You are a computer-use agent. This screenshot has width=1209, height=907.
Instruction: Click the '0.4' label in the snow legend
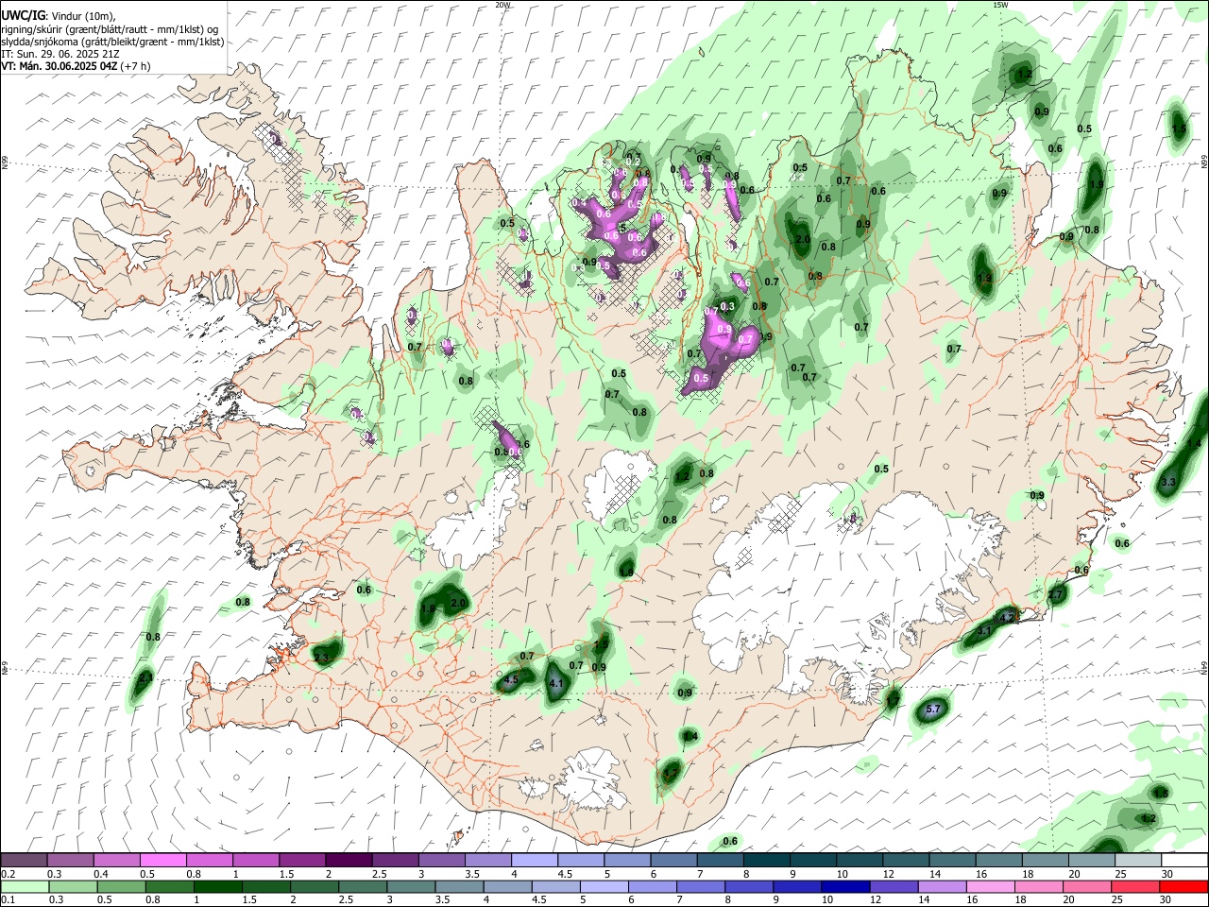click(x=100, y=874)
